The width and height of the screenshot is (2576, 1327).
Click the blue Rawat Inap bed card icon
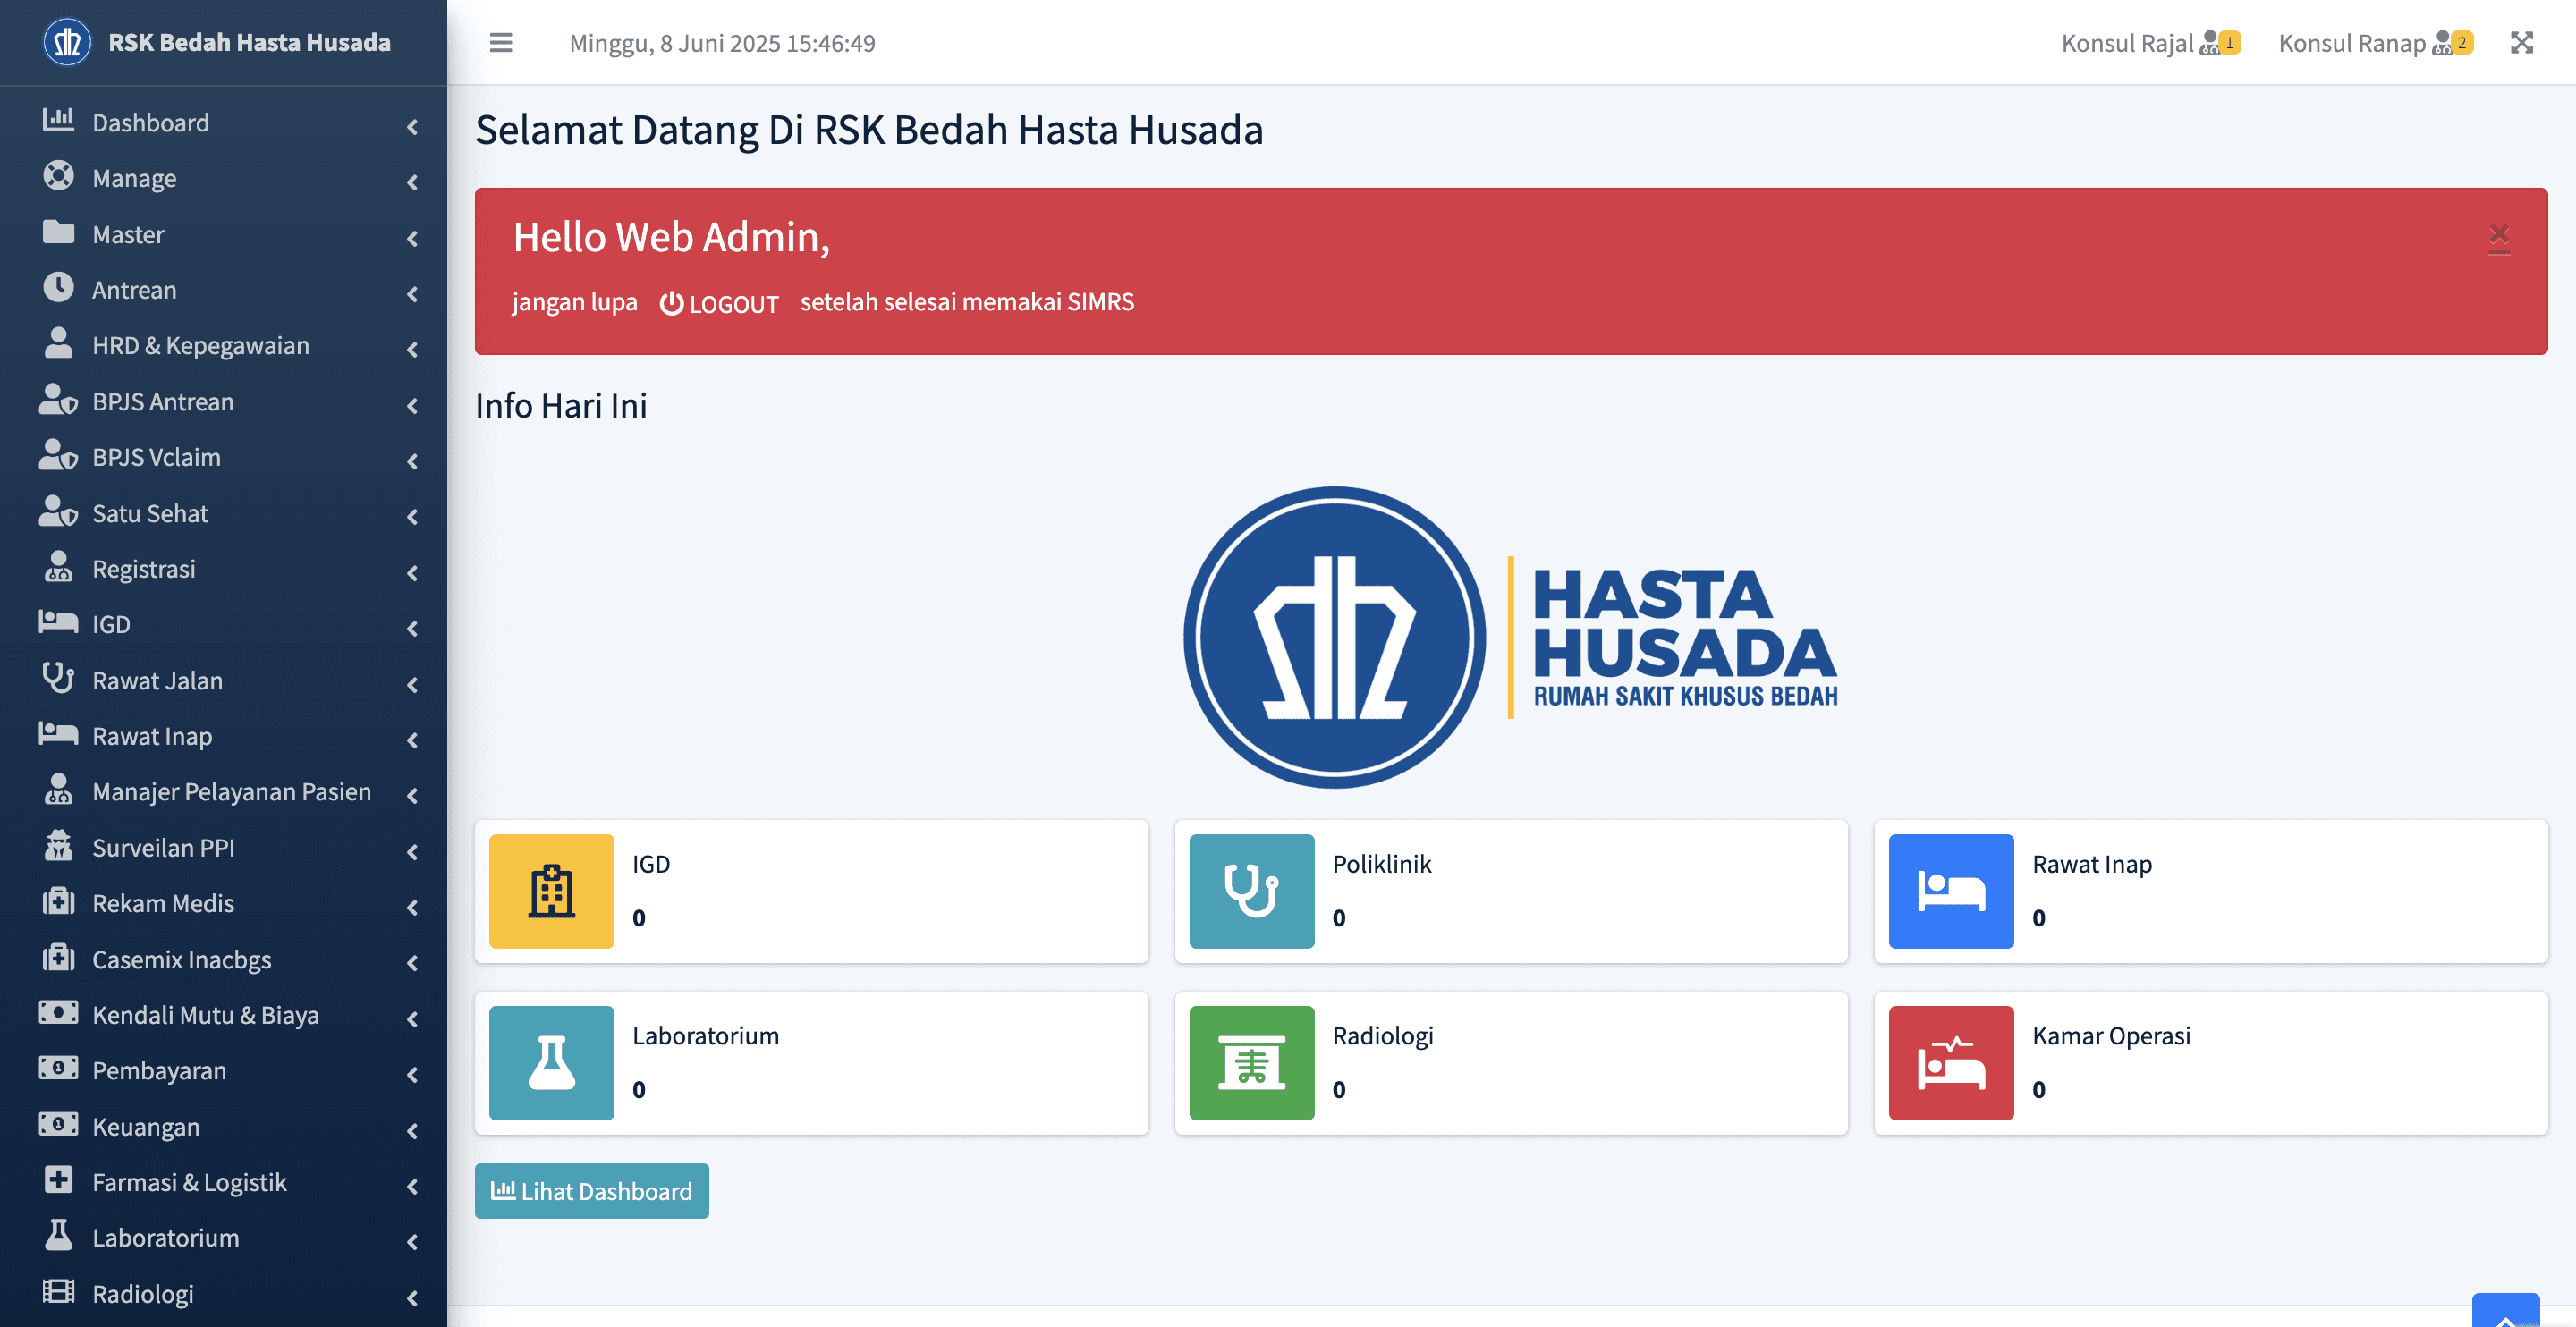click(1951, 891)
